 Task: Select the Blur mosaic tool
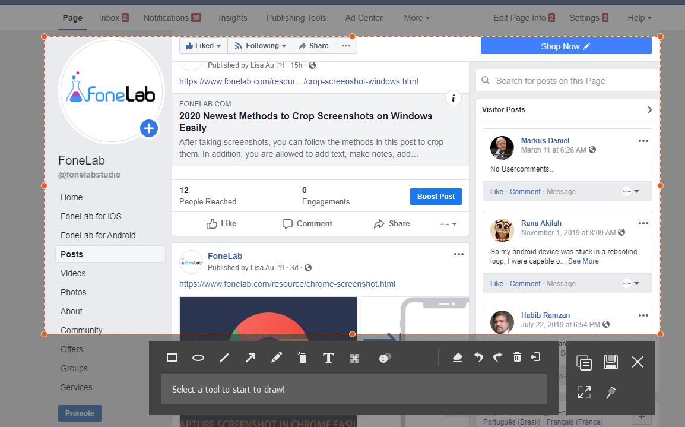click(354, 358)
